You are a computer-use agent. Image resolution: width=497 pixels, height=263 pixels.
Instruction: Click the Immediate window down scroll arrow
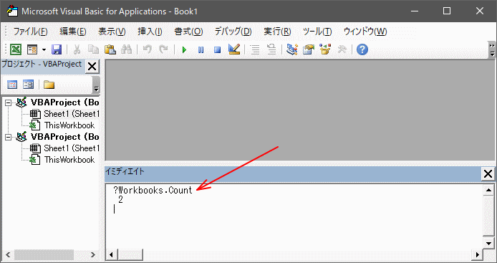tap(488, 243)
